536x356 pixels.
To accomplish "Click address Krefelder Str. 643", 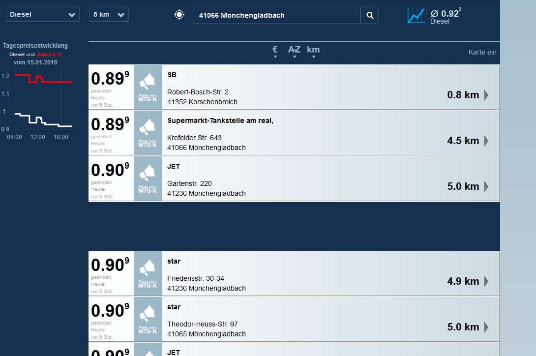I will click(195, 138).
